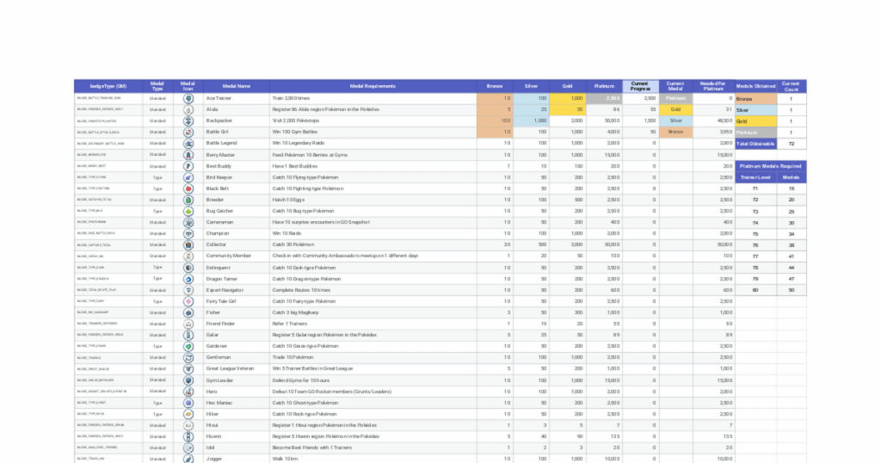
Task: Click the Fisher medal icon
Action: pyautogui.click(x=188, y=312)
